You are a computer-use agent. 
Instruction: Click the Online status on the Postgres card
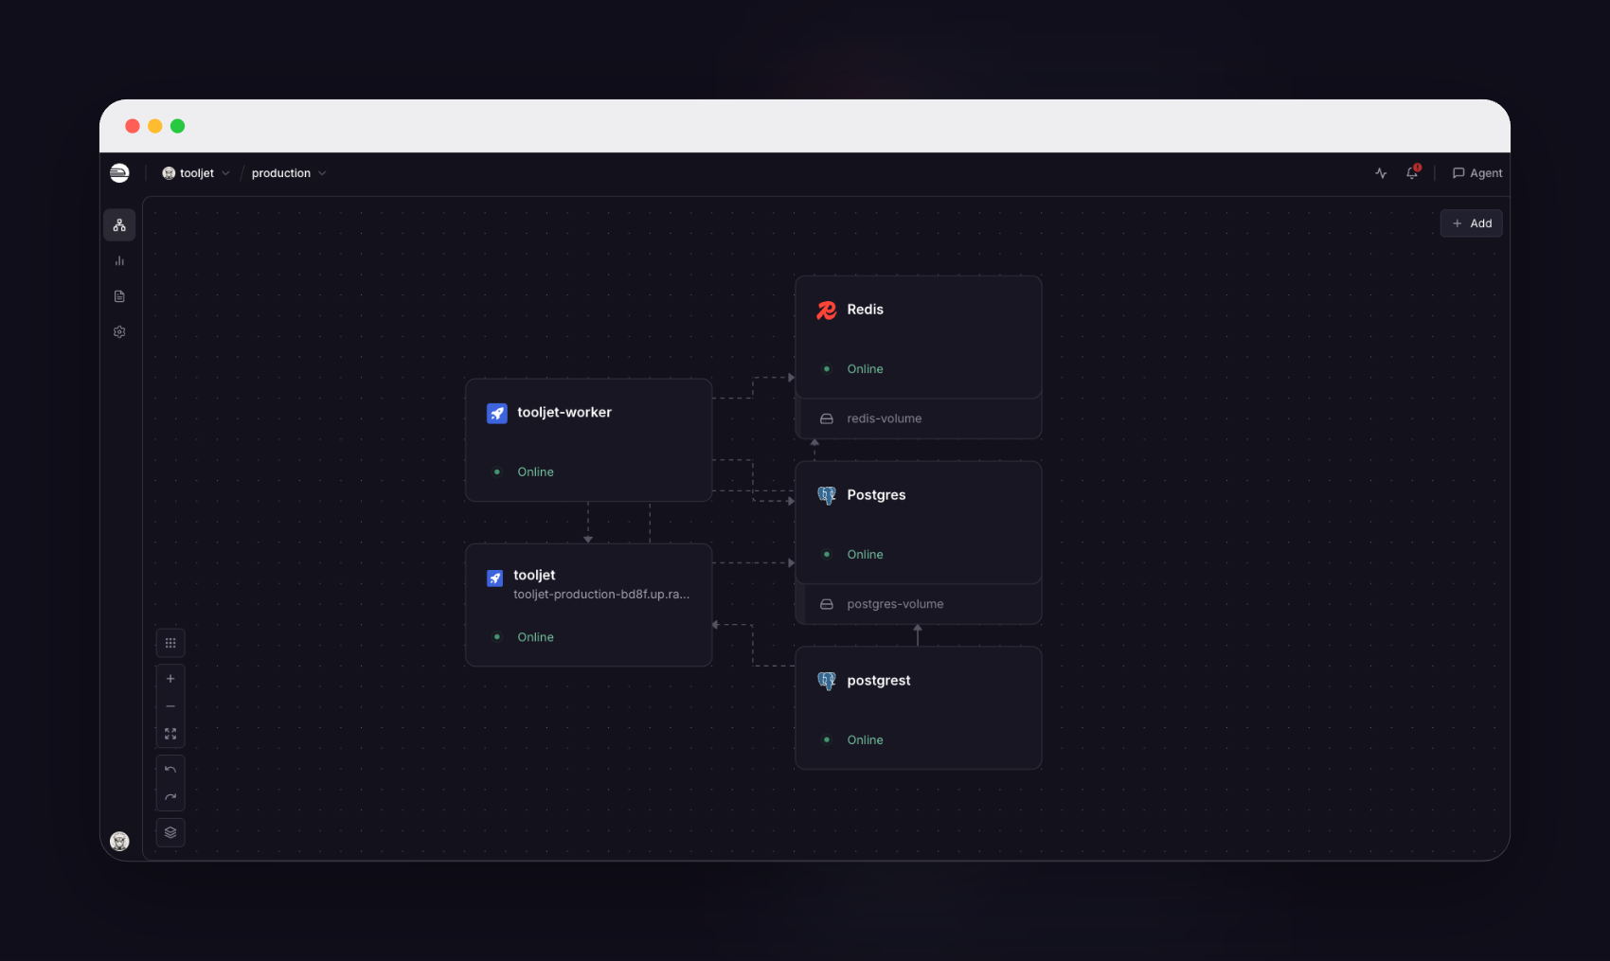click(865, 555)
